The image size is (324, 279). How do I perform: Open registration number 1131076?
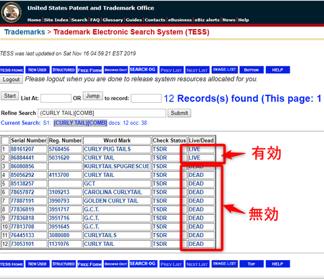coord(59,244)
